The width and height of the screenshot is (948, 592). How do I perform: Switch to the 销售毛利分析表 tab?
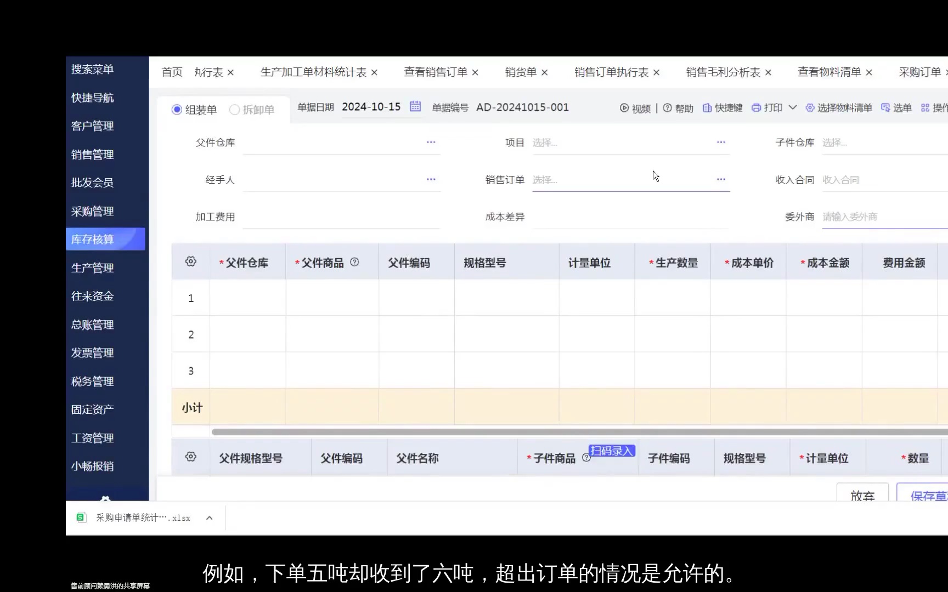[x=723, y=72]
